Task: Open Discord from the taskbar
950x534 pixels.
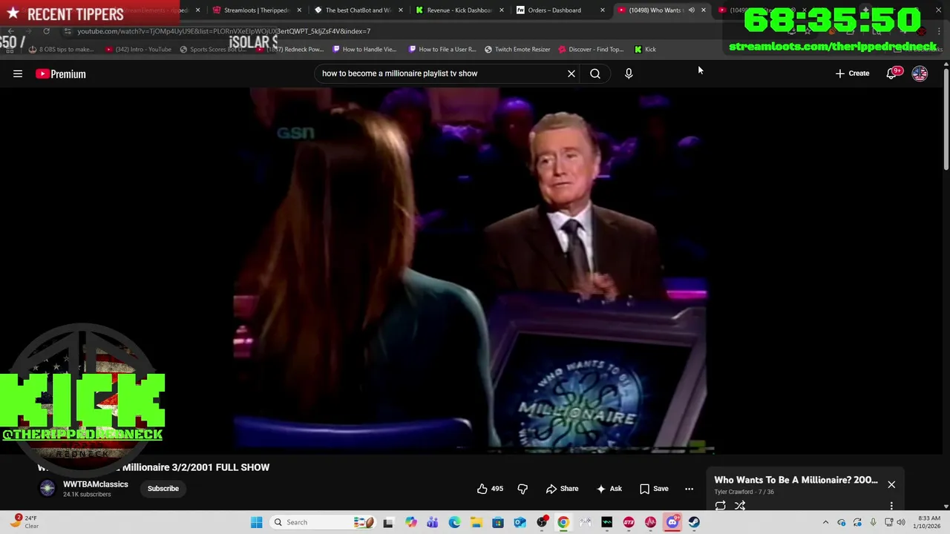Action: pyautogui.click(x=672, y=522)
